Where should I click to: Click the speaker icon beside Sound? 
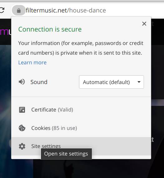[22, 82]
